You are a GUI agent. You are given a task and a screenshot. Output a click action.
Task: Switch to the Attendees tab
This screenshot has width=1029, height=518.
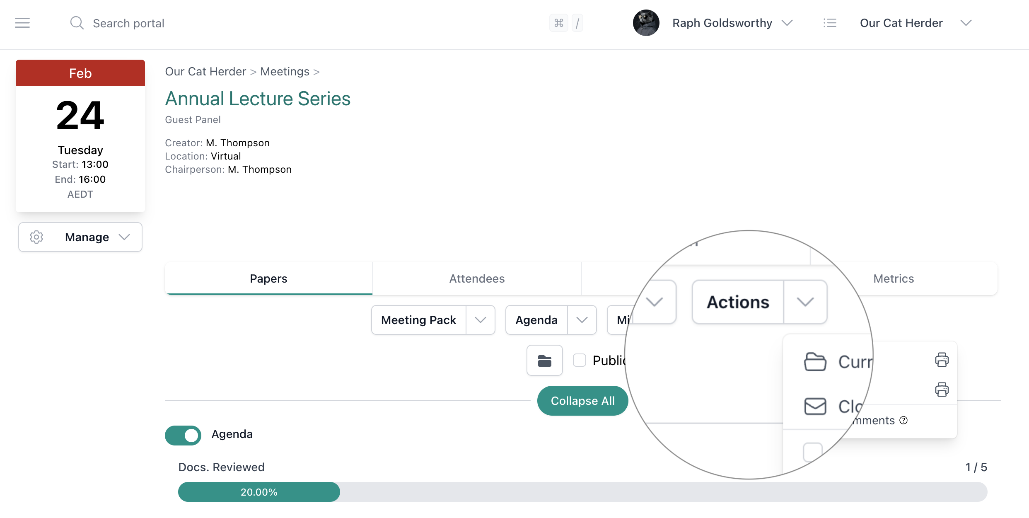477,278
